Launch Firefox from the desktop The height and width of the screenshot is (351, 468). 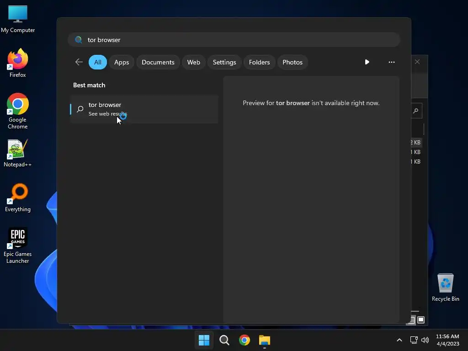pyautogui.click(x=18, y=63)
